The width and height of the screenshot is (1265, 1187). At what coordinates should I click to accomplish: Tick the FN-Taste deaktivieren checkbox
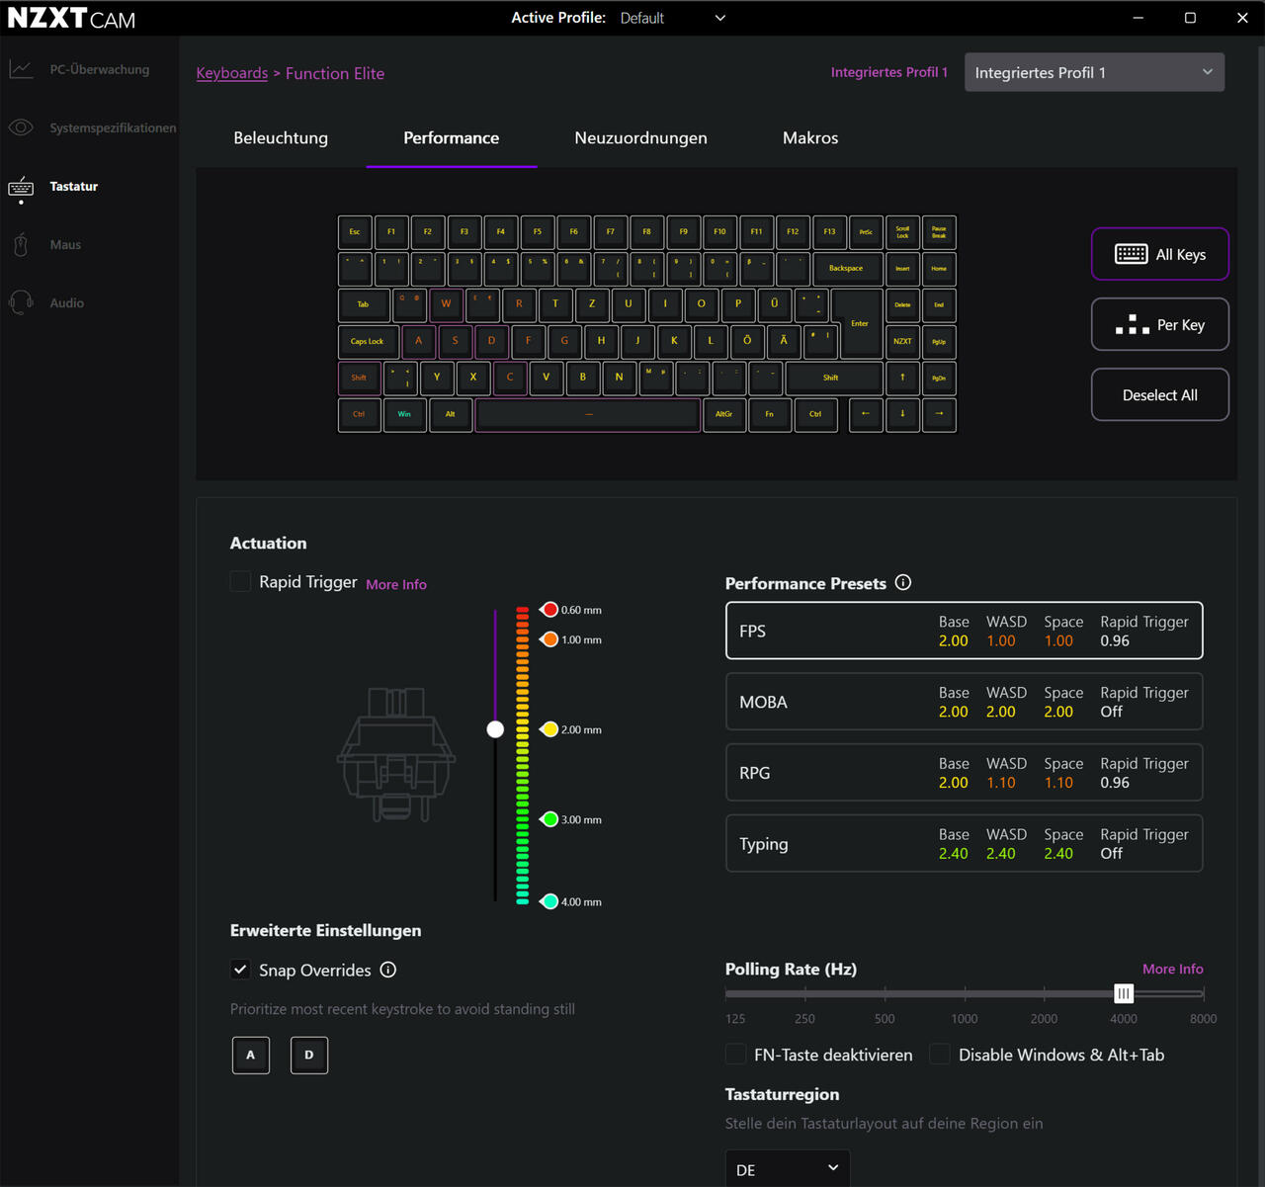click(x=735, y=1055)
